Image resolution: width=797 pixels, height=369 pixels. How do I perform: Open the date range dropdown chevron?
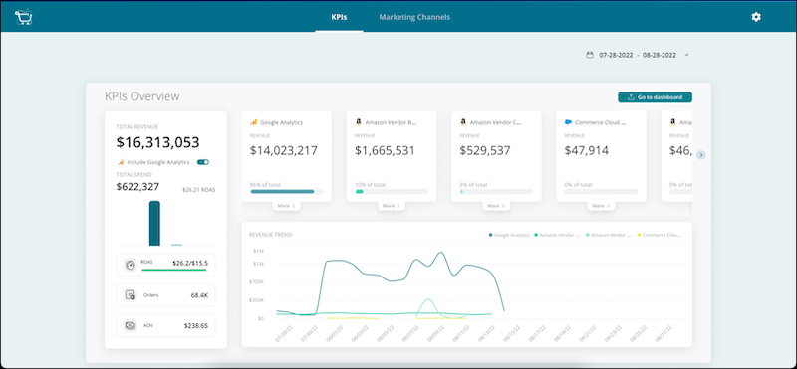point(686,55)
